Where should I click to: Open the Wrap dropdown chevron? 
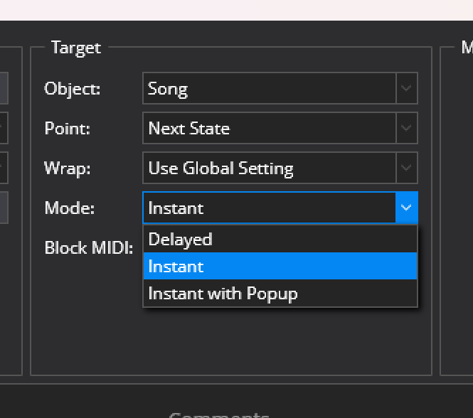(406, 168)
